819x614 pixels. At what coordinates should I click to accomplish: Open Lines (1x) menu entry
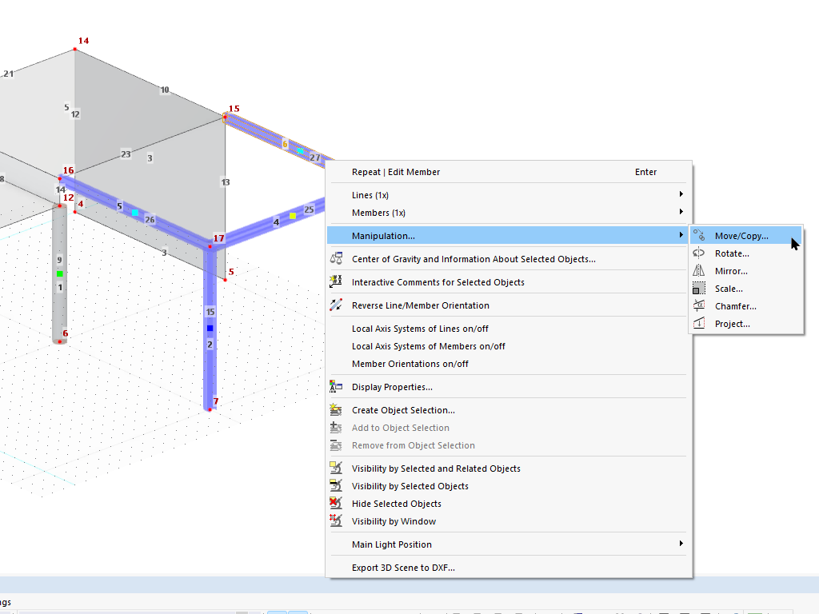point(506,195)
